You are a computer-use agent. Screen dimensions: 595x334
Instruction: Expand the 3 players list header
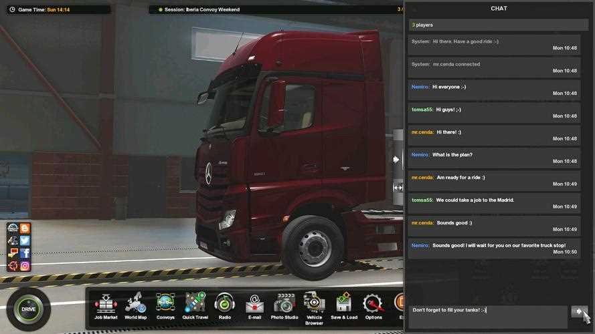click(x=499, y=25)
